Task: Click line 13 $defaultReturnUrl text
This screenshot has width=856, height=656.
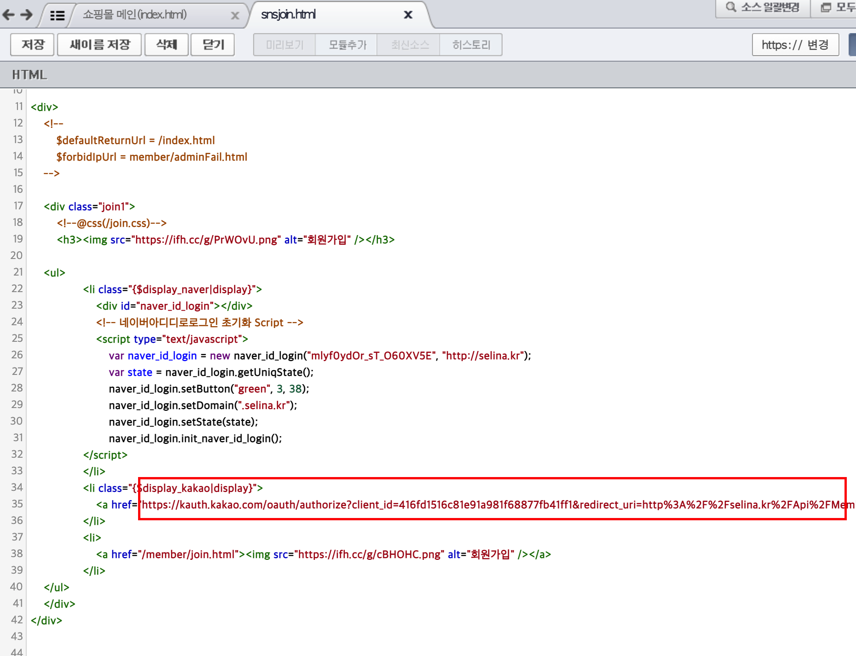Action: tap(135, 140)
